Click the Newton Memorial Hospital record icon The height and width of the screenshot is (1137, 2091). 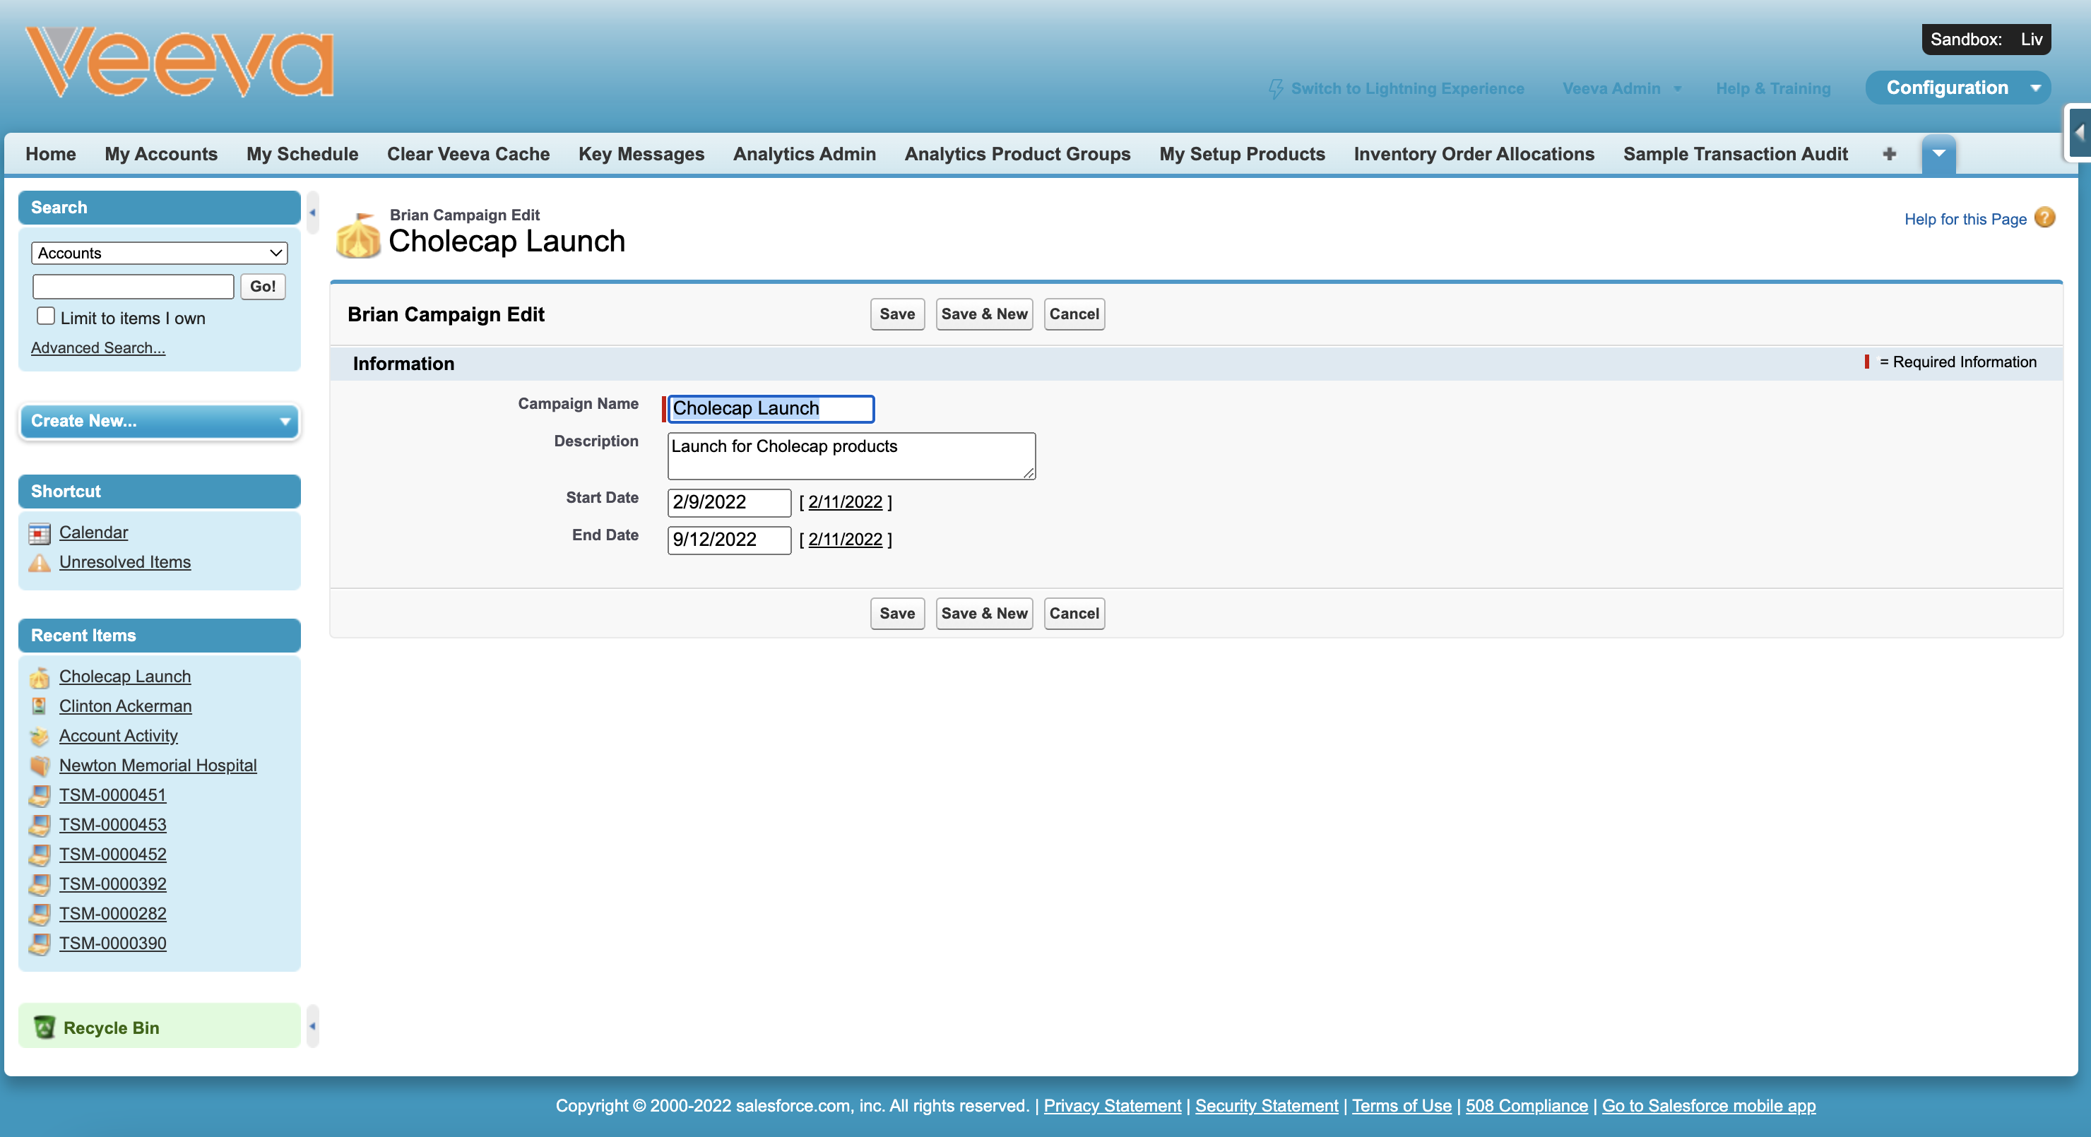[x=39, y=766]
